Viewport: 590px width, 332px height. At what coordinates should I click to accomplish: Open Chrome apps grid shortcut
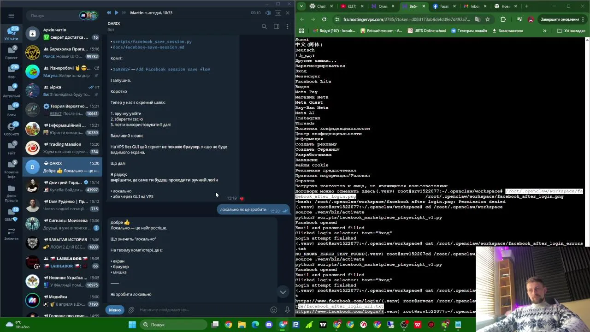[301, 31]
